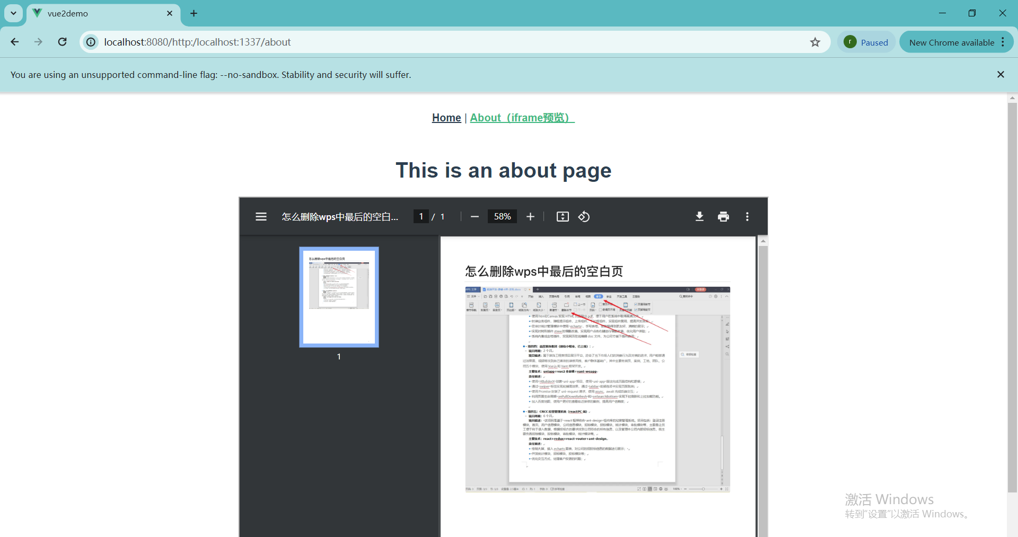Screen dimensions: 1018x537
Task: Close the vue2demo tab
Action: tap(170, 13)
